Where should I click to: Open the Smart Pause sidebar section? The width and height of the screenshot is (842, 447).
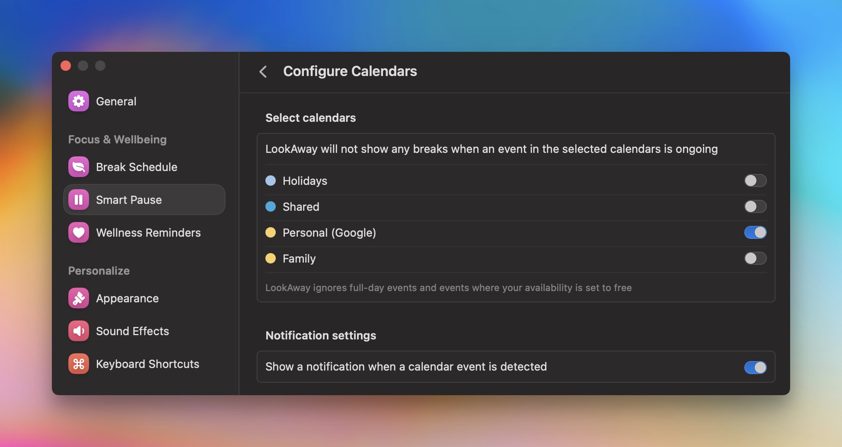tap(128, 200)
